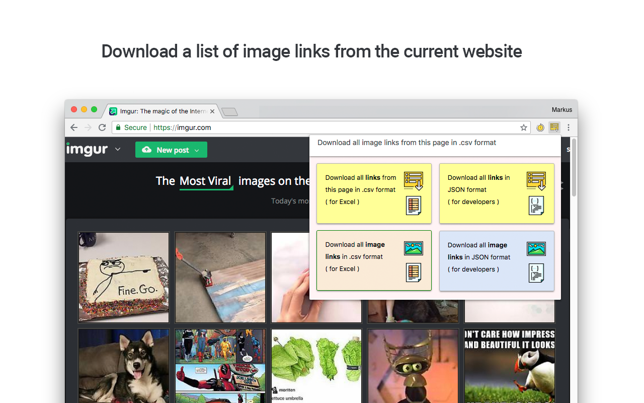Click the yellow clock extension icon
The width and height of the screenshot is (644, 403).
point(540,127)
